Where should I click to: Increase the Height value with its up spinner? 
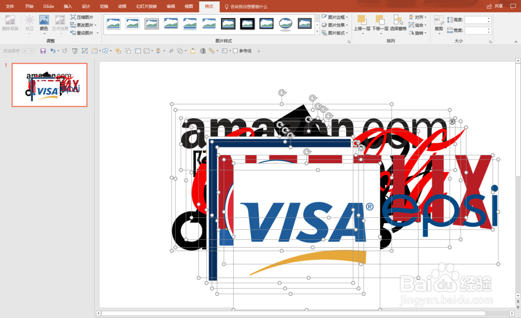point(489,19)
